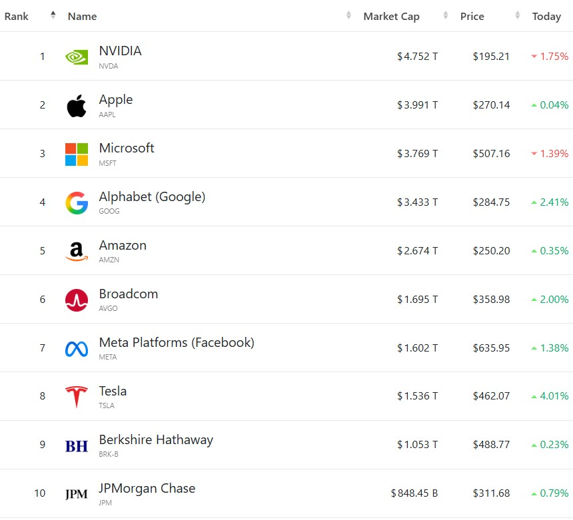Click the Today column header
Image resolution: width=573 pixels, height=520 pixels.
click(x=546, y=17)
